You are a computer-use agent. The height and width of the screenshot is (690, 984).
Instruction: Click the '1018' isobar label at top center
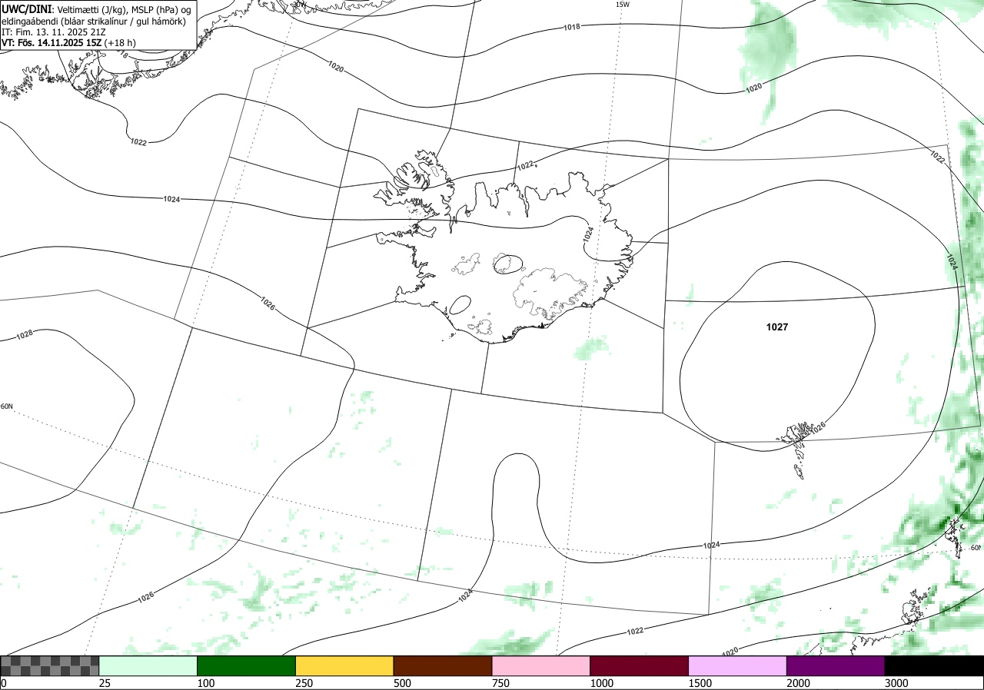pos(572,28)
